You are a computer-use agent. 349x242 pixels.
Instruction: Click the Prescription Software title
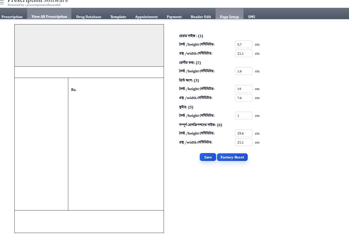coord(38,1)
